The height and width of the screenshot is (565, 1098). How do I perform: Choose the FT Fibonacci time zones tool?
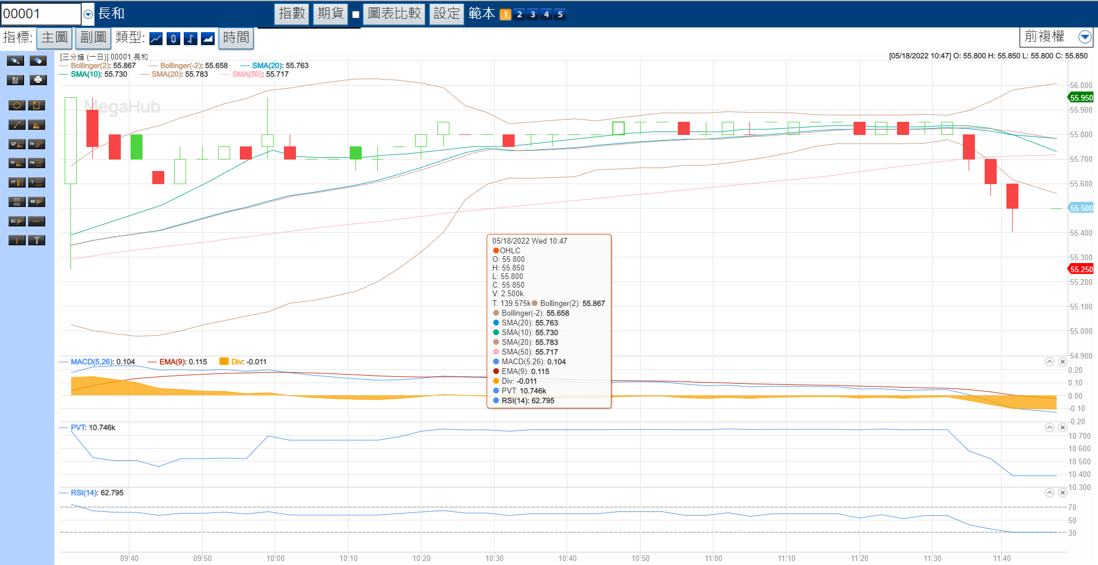(17, 182)
